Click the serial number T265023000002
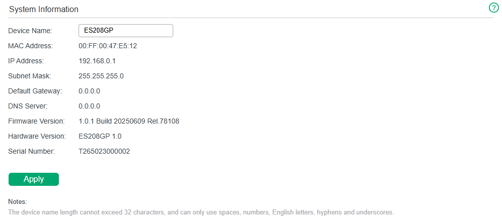Screen dimensions: 502x223 [x=104, y=152]
